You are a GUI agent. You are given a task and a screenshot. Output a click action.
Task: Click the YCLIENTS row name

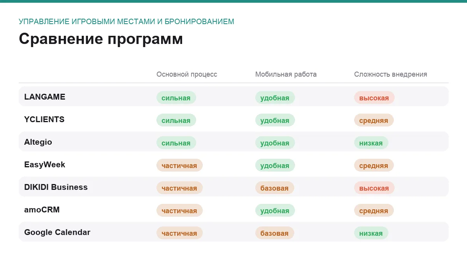tap(44, 119)
